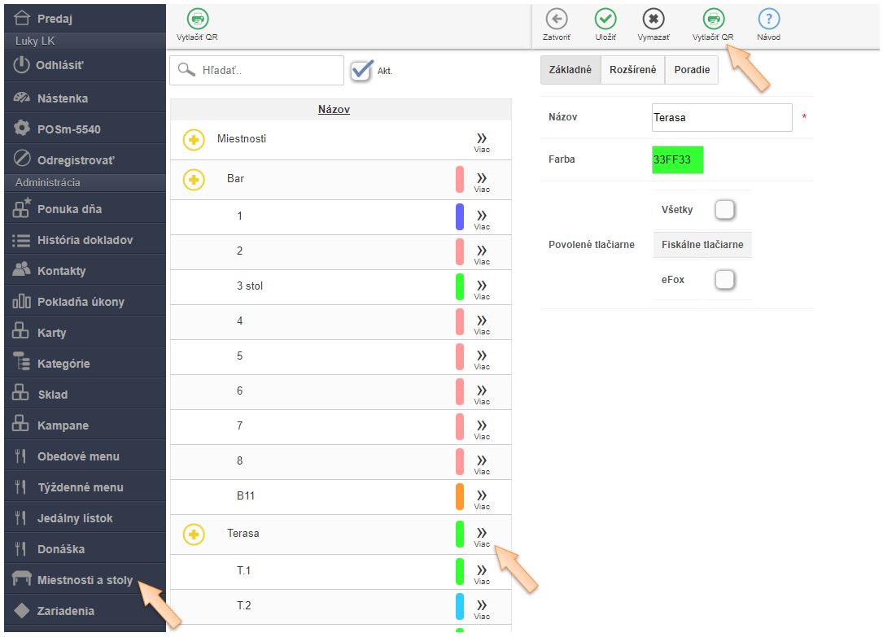Delete with the Vymazať X icon

(654, 20)
